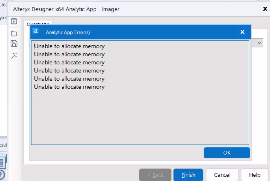Switch to the Questions tab

(38, 23)
